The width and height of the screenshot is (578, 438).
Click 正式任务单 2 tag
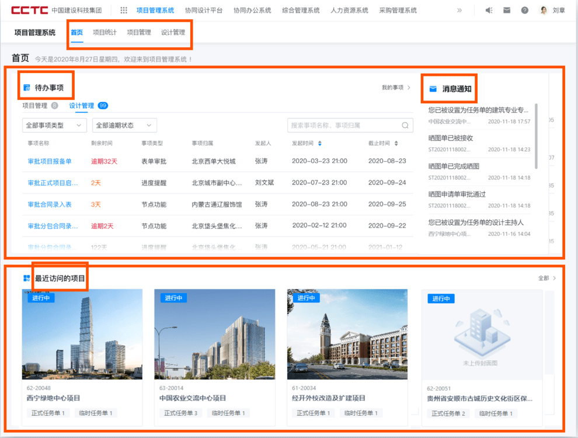pyautogui.click(x=448, y=413)
